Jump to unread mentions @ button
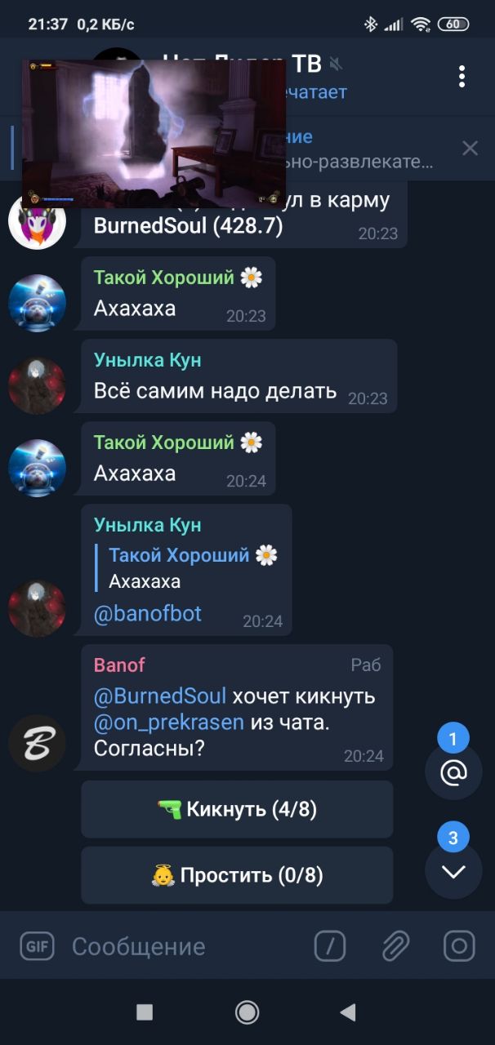This screenshot has width=495, height=1045. 453,772
